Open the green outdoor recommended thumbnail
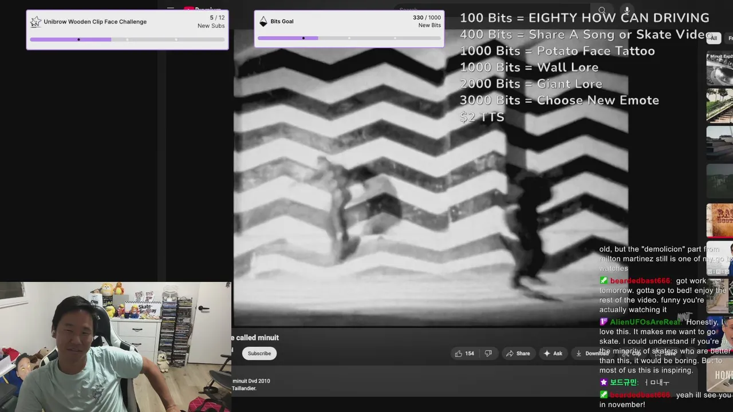 [x=720, y=105]
